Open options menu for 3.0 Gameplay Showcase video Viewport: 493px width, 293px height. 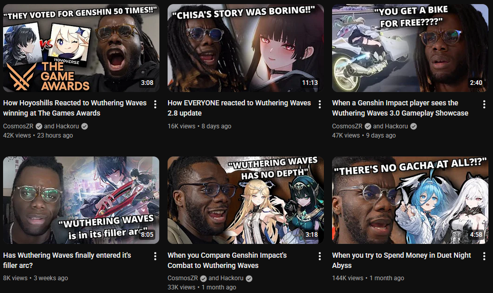(x=484, y=104)
